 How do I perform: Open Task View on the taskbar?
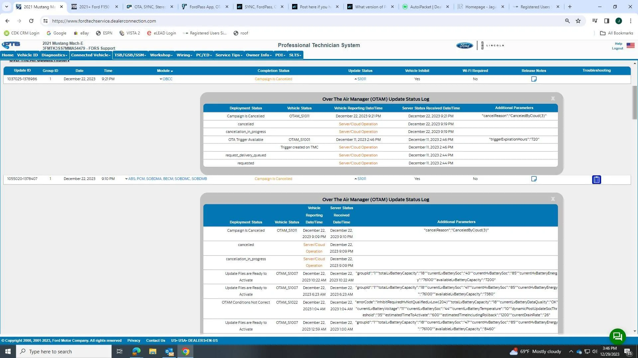point(120,351)
